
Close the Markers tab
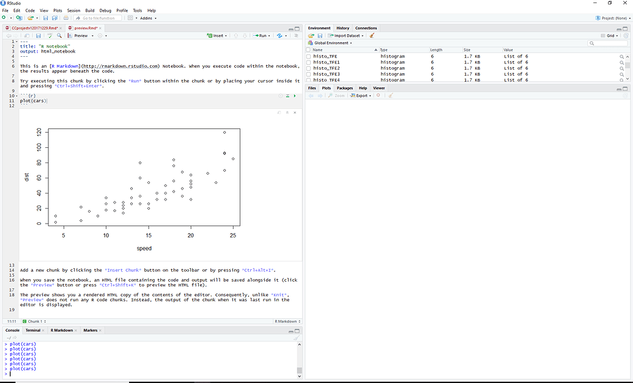click(100, 330)
